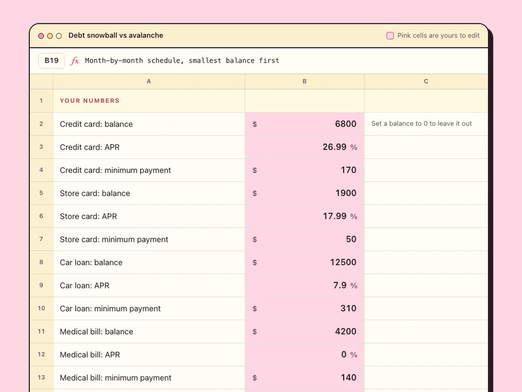This screenshot has height=392, width=522.
Task: Select row 1 header
Action: point(41,101)
